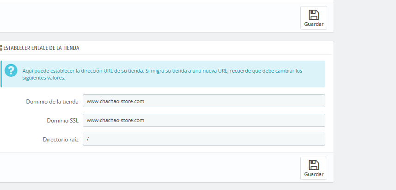This screenshot has height=190, width=396.
Task: Edit the Directorio raíz input field
Action: [204, 139]
